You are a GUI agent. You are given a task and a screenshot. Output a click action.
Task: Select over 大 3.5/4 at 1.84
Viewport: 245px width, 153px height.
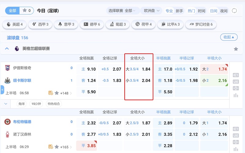point(138,69)
